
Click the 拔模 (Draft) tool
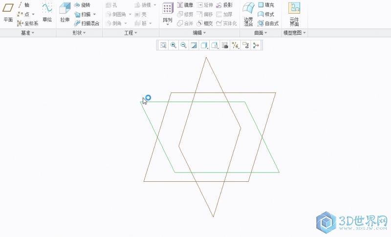pos(143,5)
